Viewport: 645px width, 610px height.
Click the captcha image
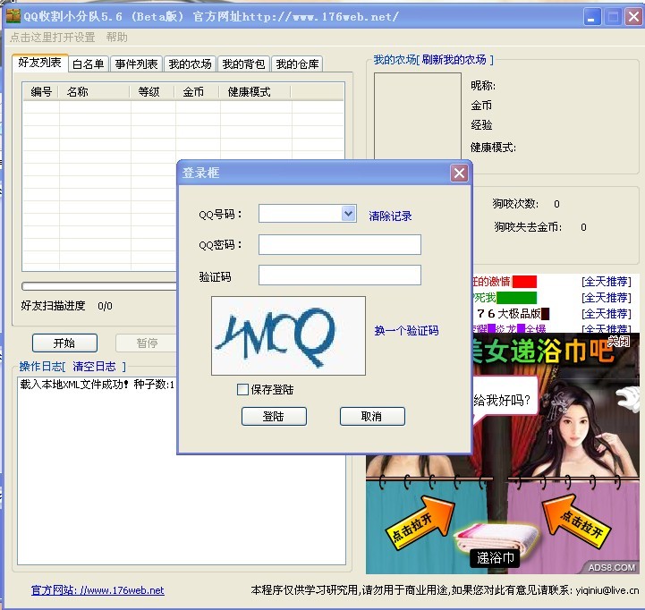[288, 335]
